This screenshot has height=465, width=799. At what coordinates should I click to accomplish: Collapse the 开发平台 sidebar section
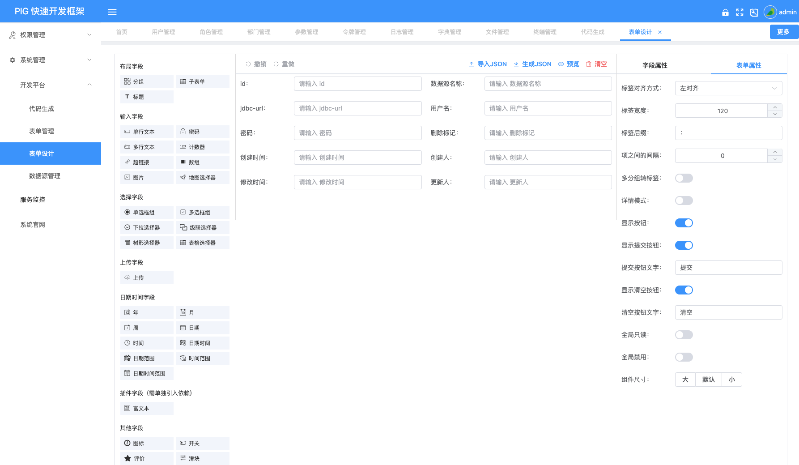point(50,85)
